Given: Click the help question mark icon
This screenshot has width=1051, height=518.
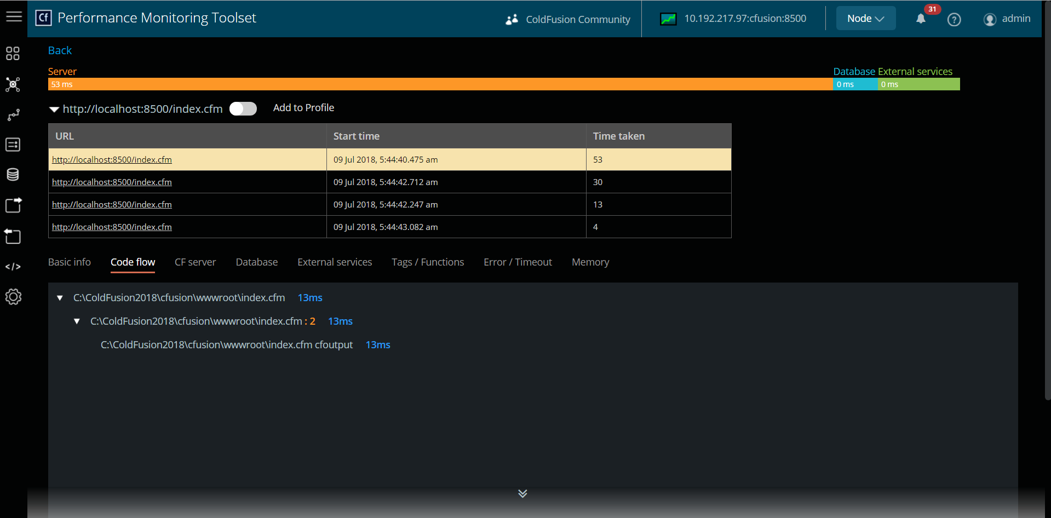Looking at the screenshot, I should point(954,20).
